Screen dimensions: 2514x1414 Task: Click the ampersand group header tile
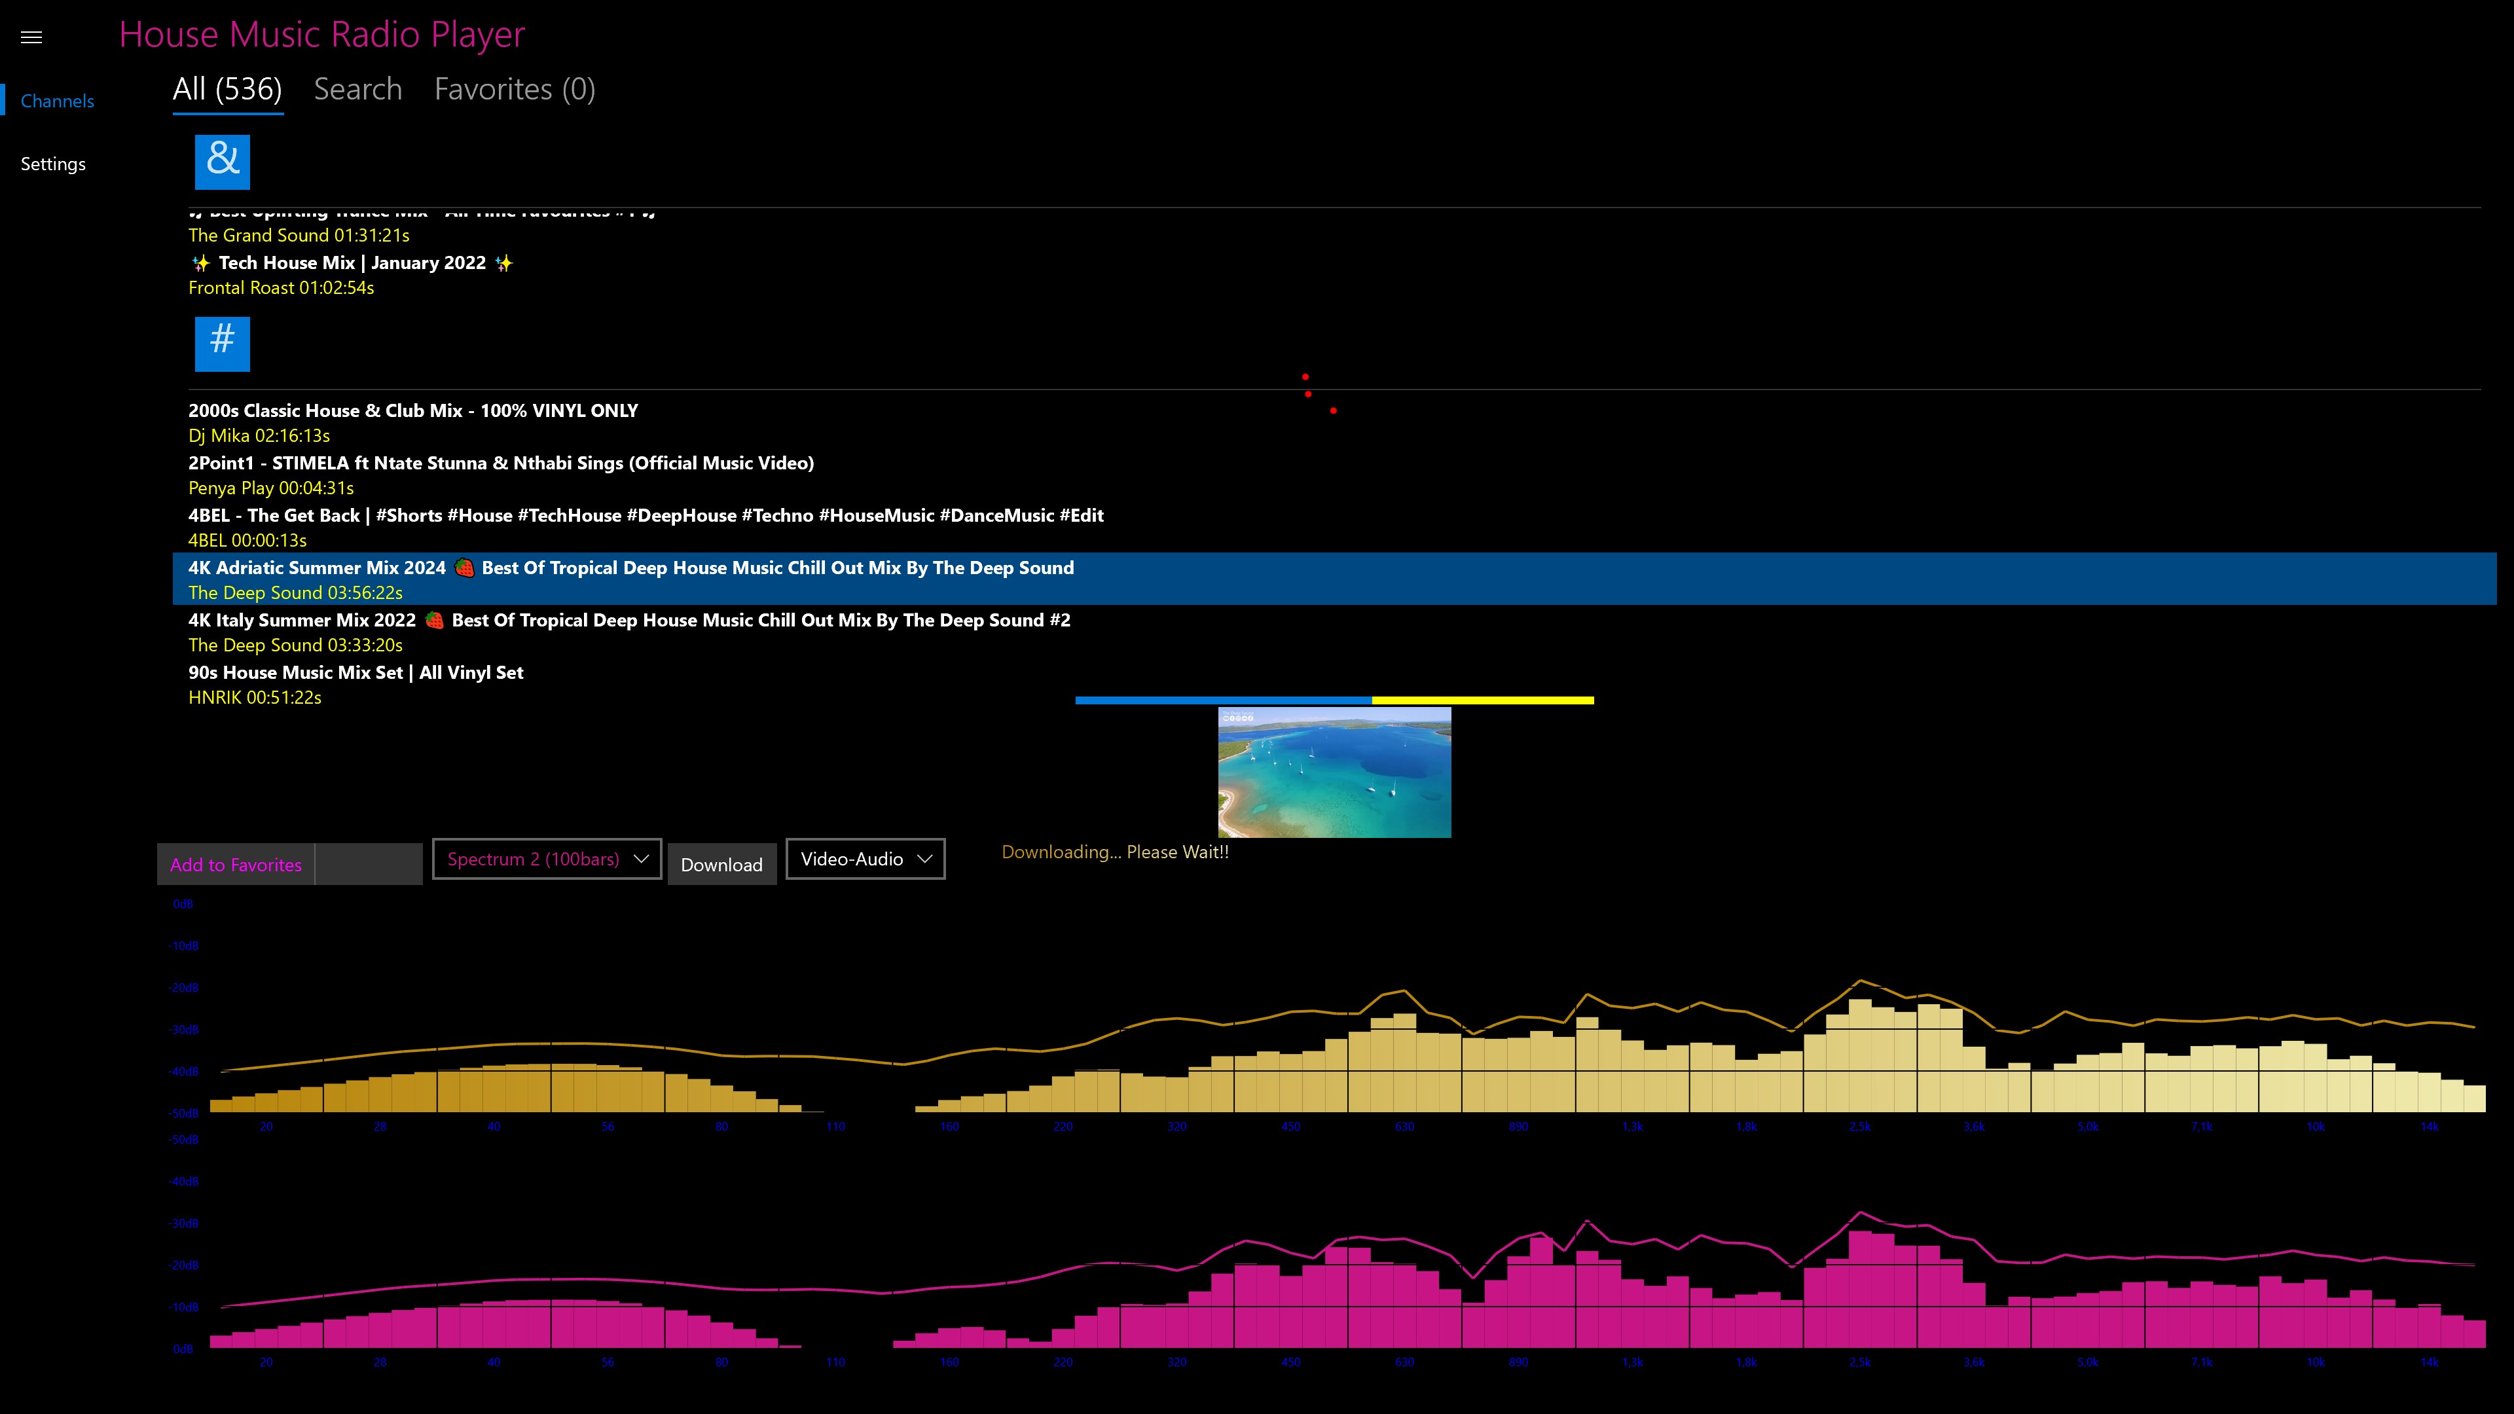(221, 162)
